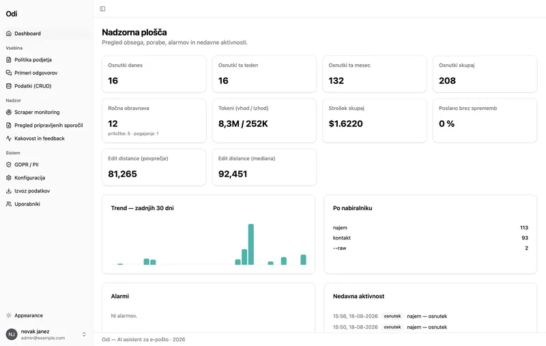This screenshot has width=546, height=346.
Task: Open Konfiguracija page
Action: pos(46,178)
